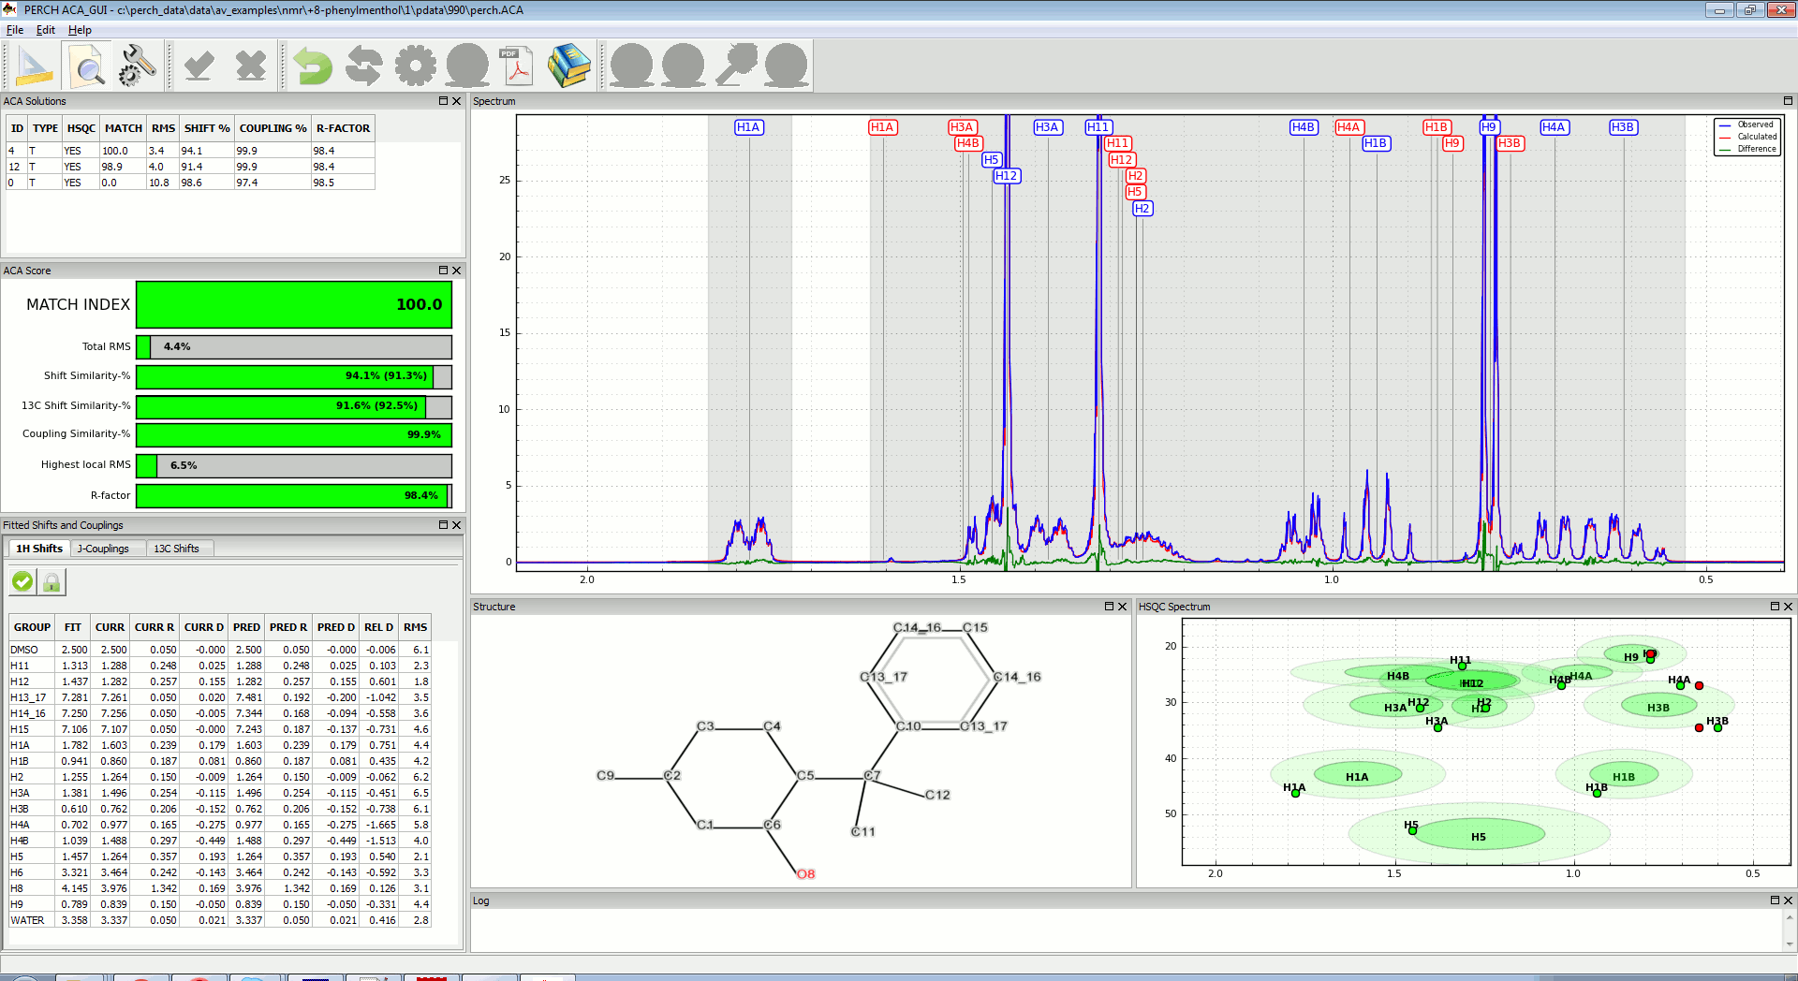Image resolution: width=1798 pixels, height=981 pixels.
Task: Click the document magnifier toolbar icon
Action: pos(87,66)
